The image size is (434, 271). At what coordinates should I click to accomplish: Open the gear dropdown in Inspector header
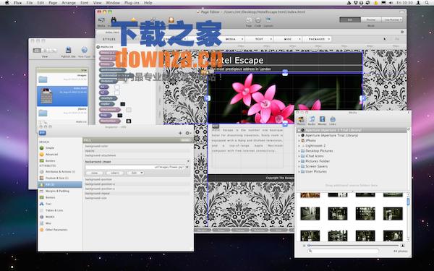point(188,133)
